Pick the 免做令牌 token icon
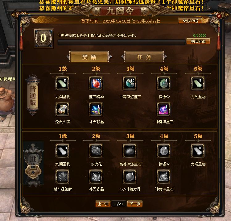 pyautogui.click(x=62, y=109)
